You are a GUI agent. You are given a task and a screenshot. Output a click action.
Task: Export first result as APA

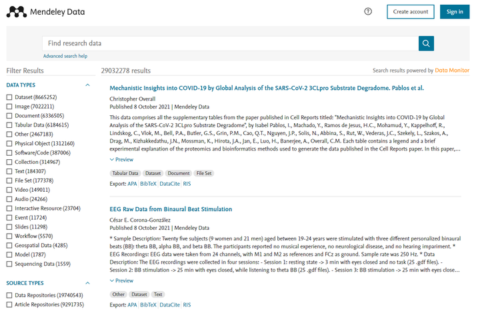132,184
